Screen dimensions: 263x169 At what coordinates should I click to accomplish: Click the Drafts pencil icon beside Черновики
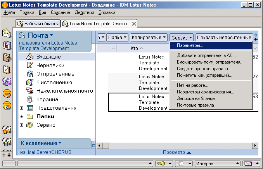(30, 65)
